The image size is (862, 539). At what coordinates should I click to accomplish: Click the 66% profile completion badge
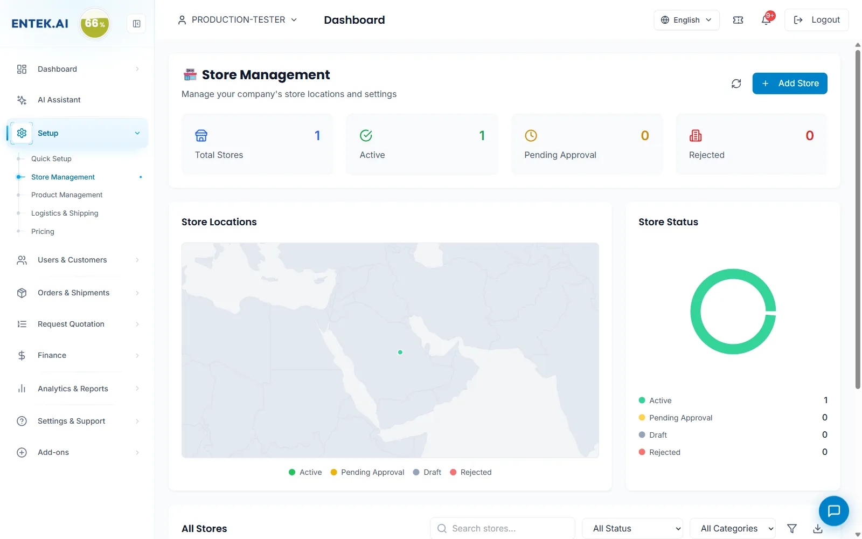(95, 24)
